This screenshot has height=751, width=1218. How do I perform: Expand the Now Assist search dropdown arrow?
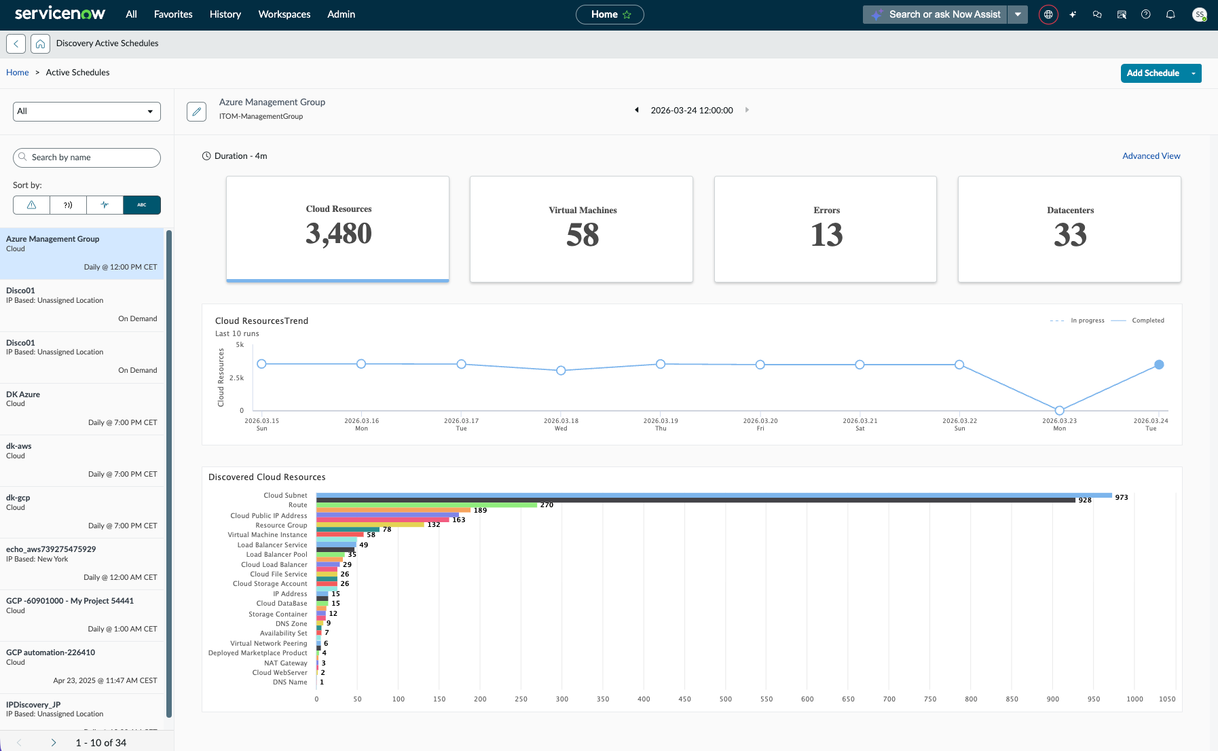pos(1018,14)
